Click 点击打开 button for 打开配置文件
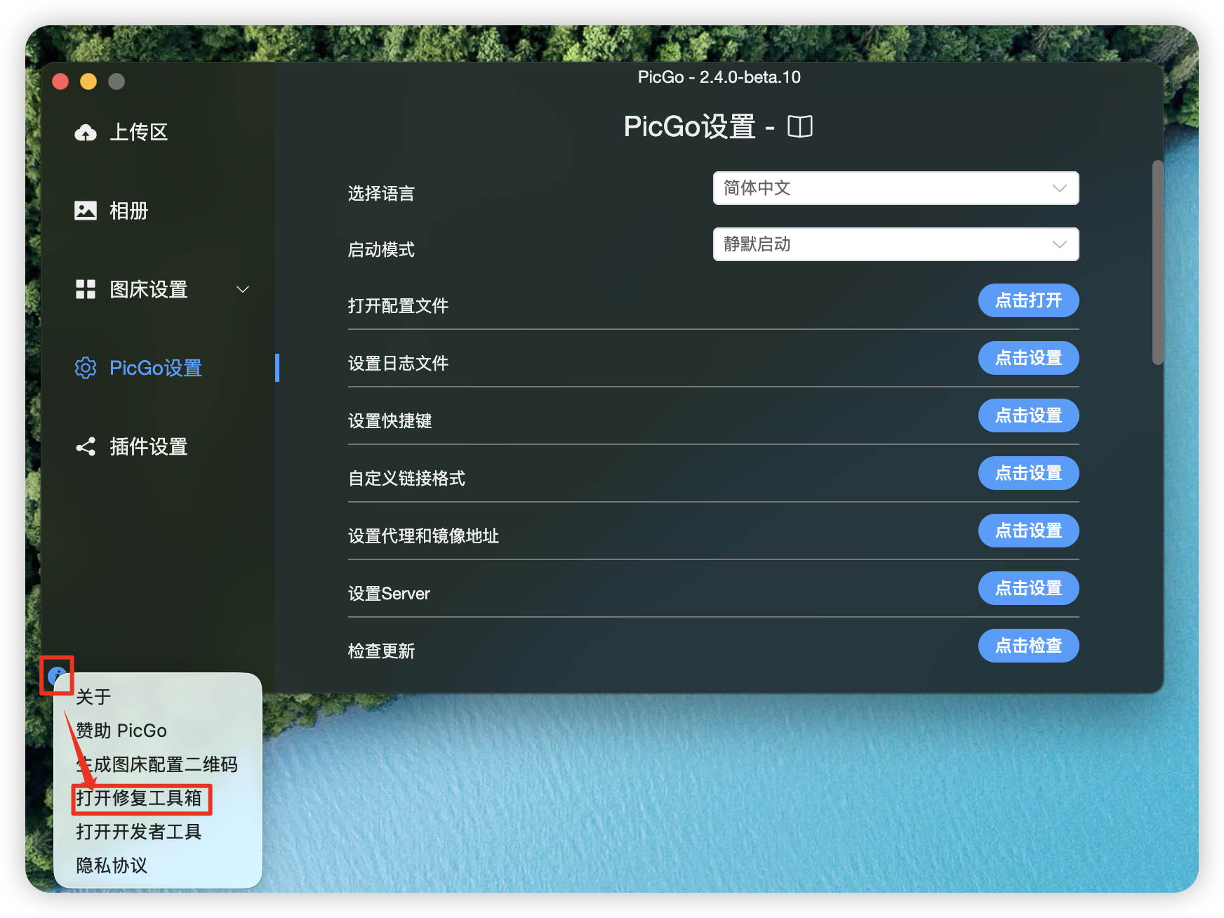 tap(1028, 300)
